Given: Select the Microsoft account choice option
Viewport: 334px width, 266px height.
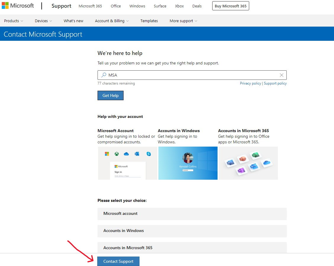Looking at the screenshot, I should (x=192, y=214).
